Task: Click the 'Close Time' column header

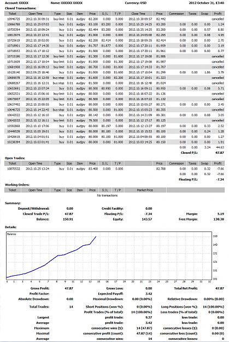Action: pos(138,14)
